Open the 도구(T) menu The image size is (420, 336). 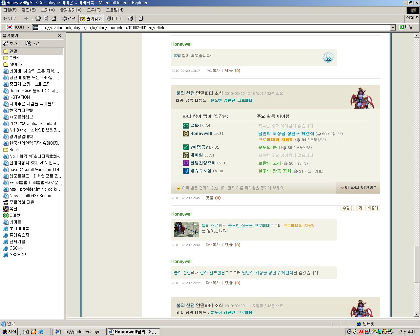tap(94, 10)
